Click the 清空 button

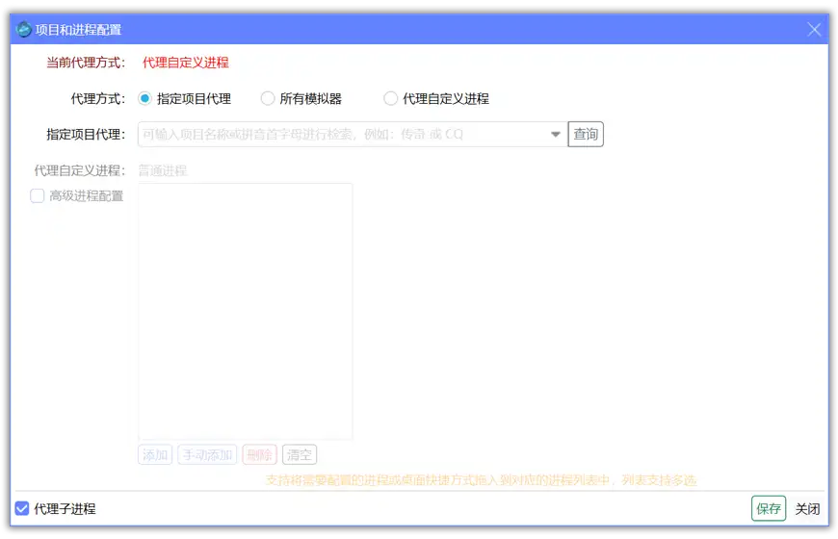coord(300,454)
